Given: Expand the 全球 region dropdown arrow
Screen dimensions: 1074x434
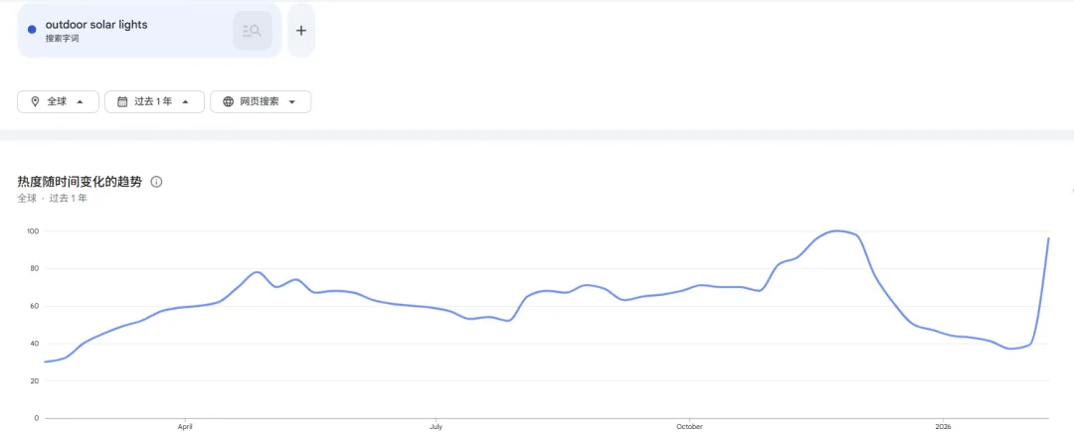Looking at the screenshot, I should tap(80, 101).
